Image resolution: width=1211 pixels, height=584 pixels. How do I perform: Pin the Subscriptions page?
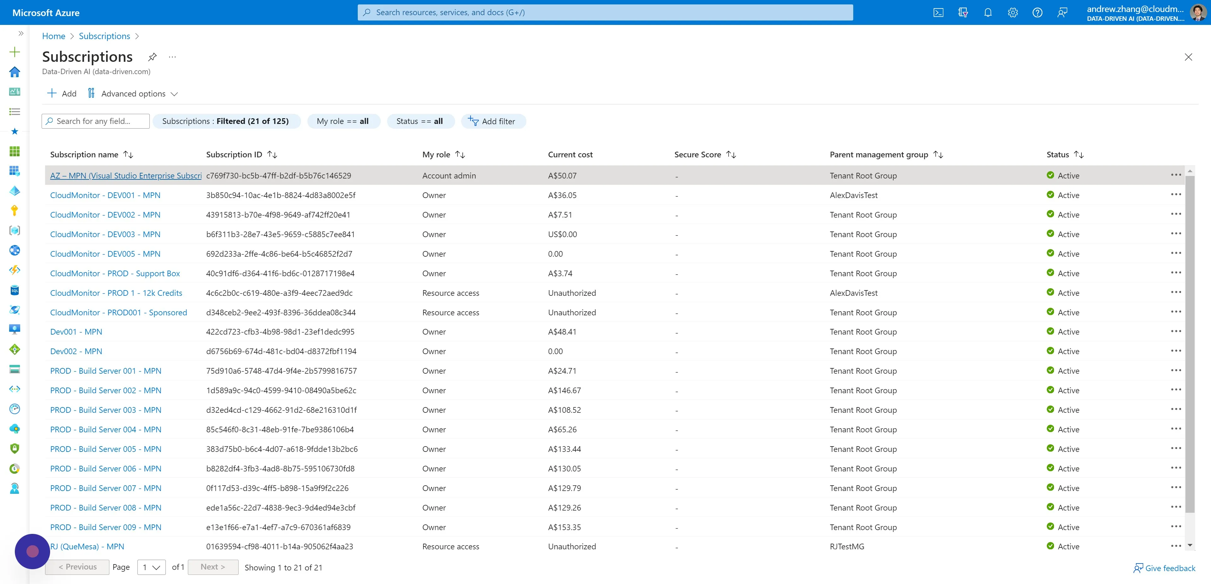click(152, 57)
